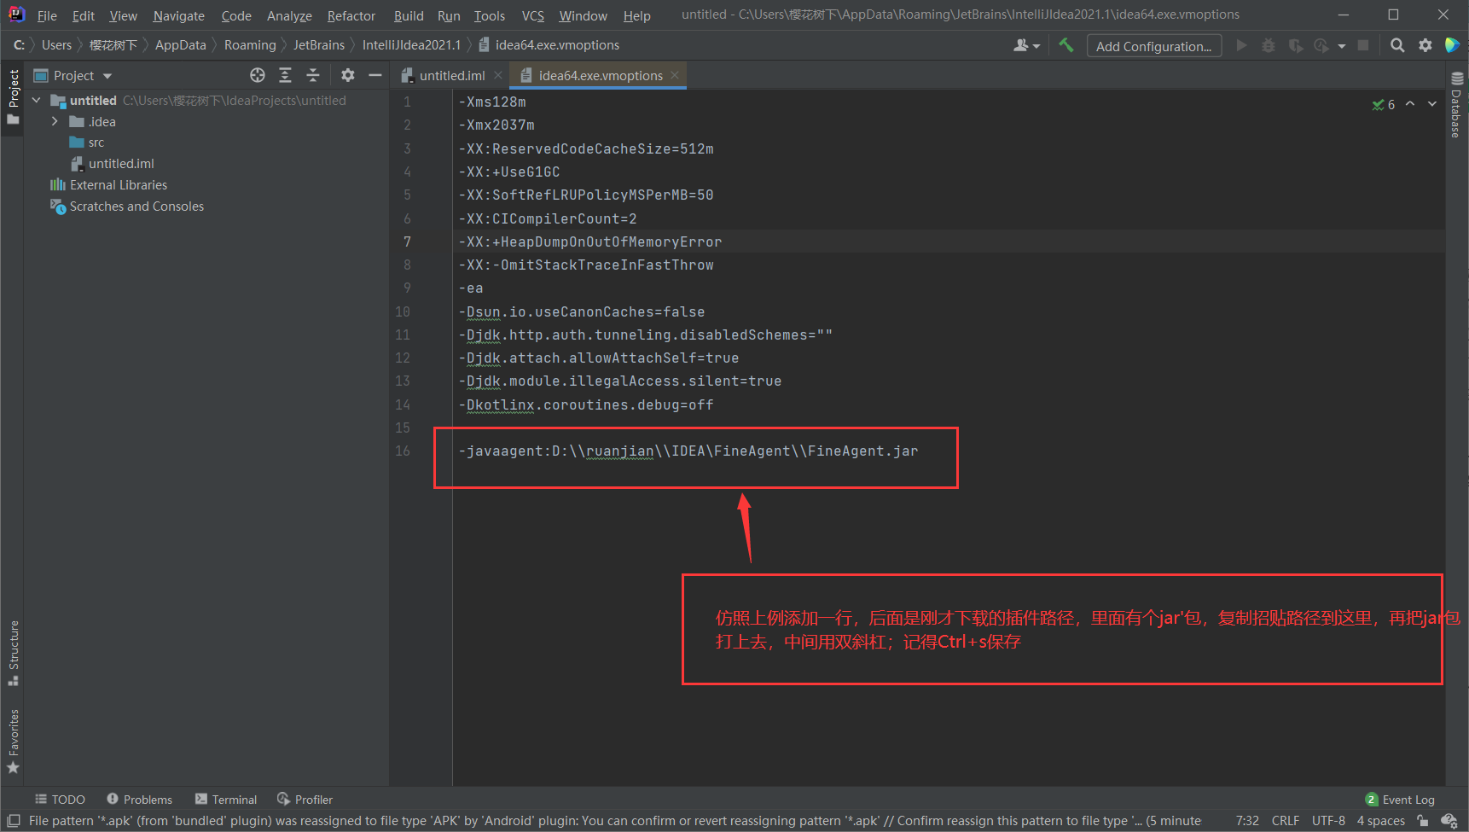Open the user account dropdown in toolbar
This screenshot has width=1469, height=832.
(x=1026, y=45)
